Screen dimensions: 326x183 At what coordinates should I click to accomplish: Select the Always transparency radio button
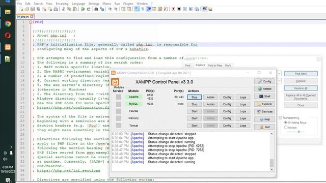[286, 128]
